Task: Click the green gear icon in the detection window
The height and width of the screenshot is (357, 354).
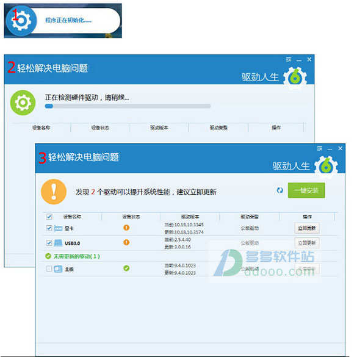Action: pos(23,103)
